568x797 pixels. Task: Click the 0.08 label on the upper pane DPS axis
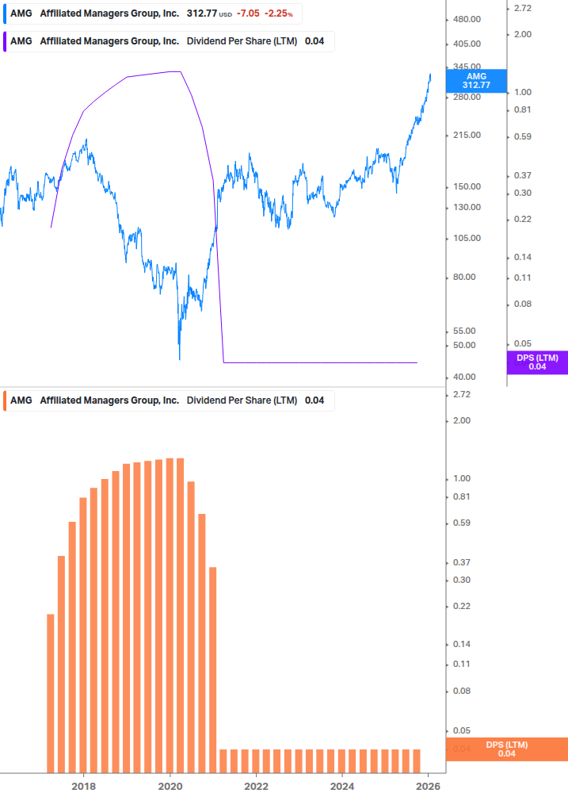pyautogui.click(x=523, y=304)
